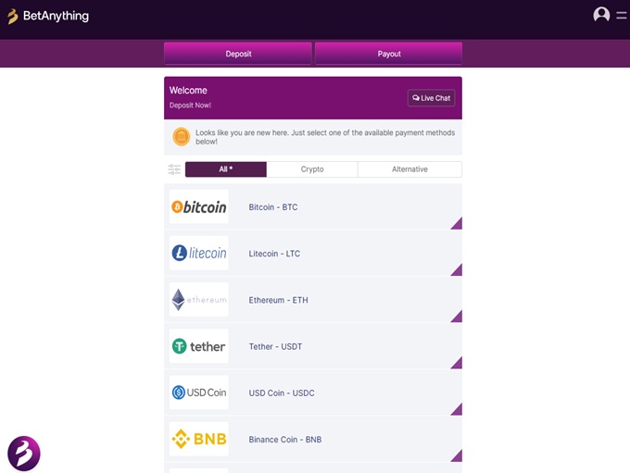Open the hamburger menu icon
The height and width of the screenshot is (473, 630).
pos(622,15)
